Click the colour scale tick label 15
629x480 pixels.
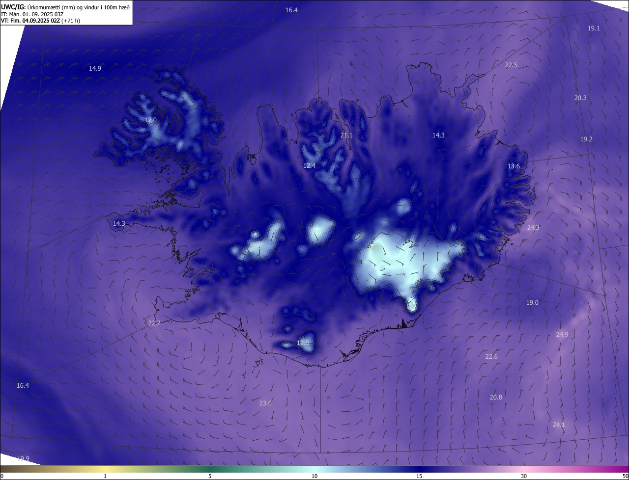[419, 477]
